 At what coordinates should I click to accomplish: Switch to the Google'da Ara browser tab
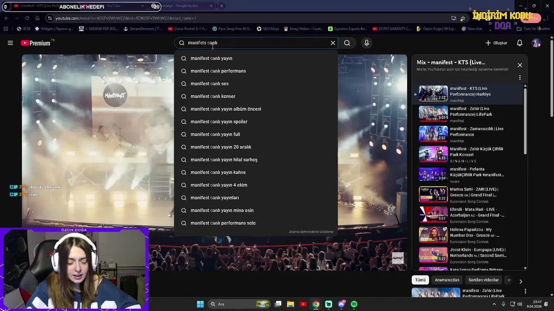(182, 6)
